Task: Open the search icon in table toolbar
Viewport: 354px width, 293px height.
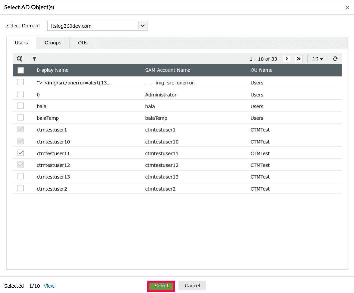Action: [x=20, y=59]
